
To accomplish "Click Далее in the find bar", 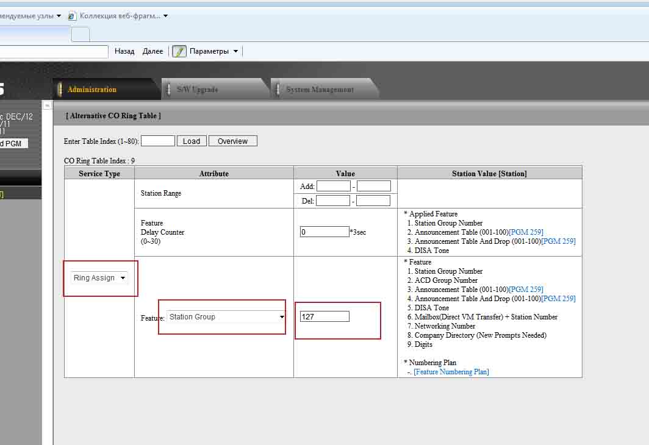I will point(152,51).
